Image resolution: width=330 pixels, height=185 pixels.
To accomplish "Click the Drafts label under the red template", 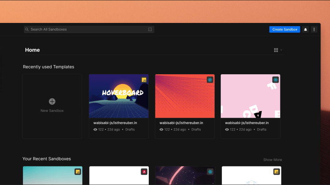I will pyautogui.click(x=196, y=130).
